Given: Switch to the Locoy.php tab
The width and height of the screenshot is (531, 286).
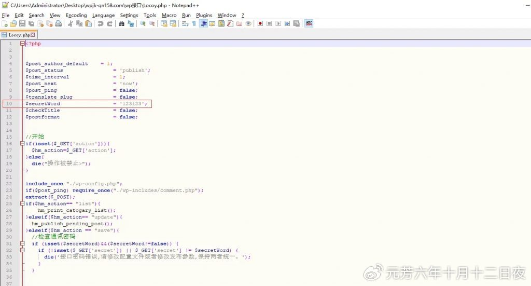Looking at the screenshot, I should [x=18, y=35].
